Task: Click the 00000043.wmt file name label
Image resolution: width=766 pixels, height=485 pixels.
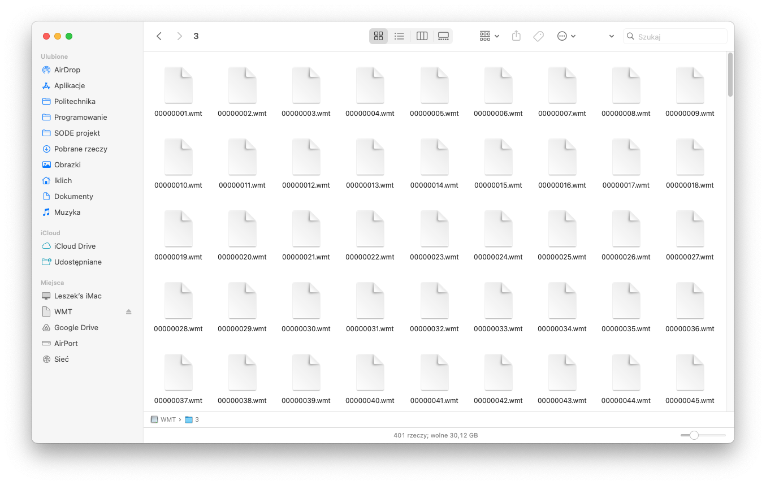Action: pyautogui.click(x=562, y=401)
